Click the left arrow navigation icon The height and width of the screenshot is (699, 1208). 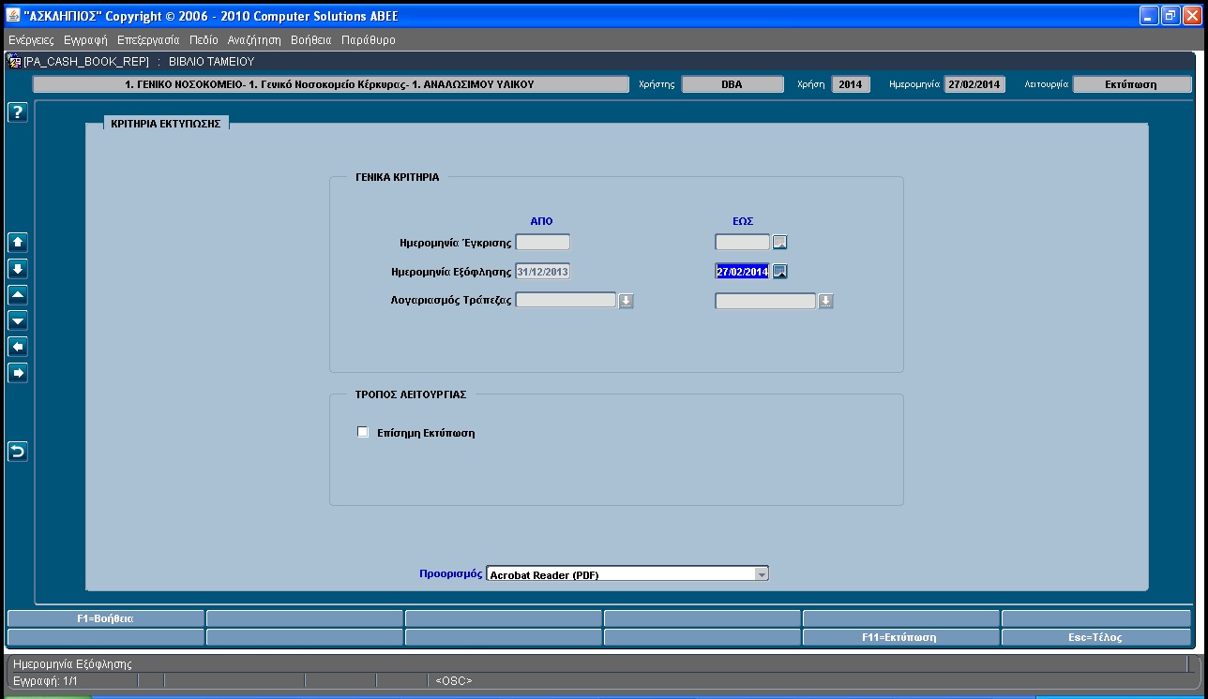18,347
